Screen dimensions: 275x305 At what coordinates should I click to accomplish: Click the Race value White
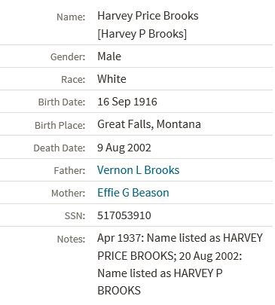112,79
